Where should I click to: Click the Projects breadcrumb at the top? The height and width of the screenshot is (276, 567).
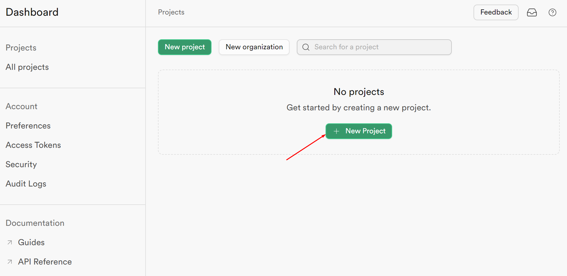[x=171, y=12]
